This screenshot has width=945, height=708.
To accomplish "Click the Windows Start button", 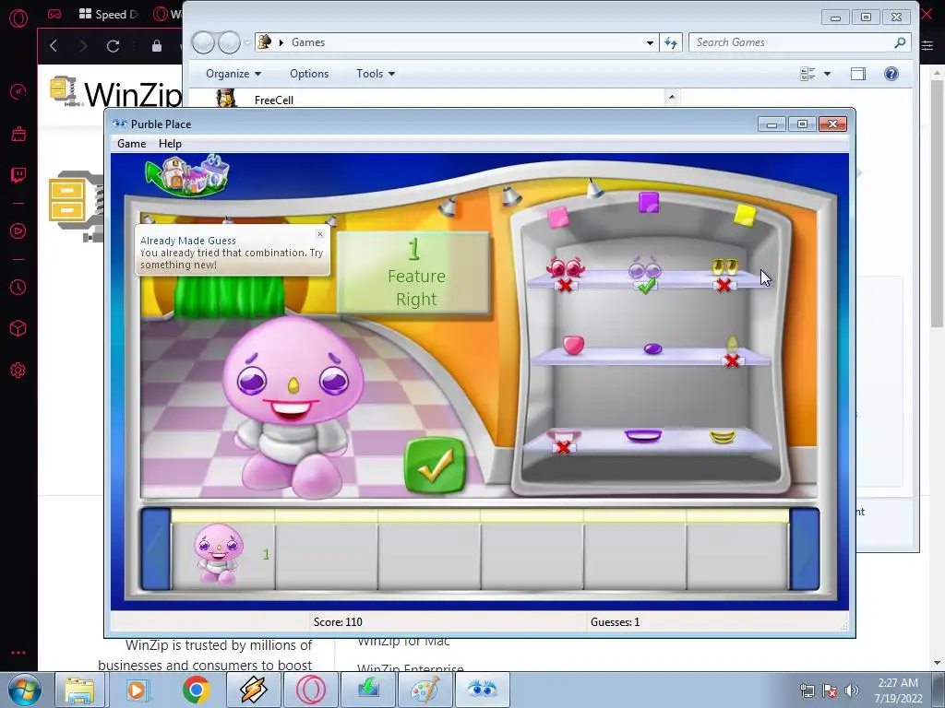I will coord(25,690).
